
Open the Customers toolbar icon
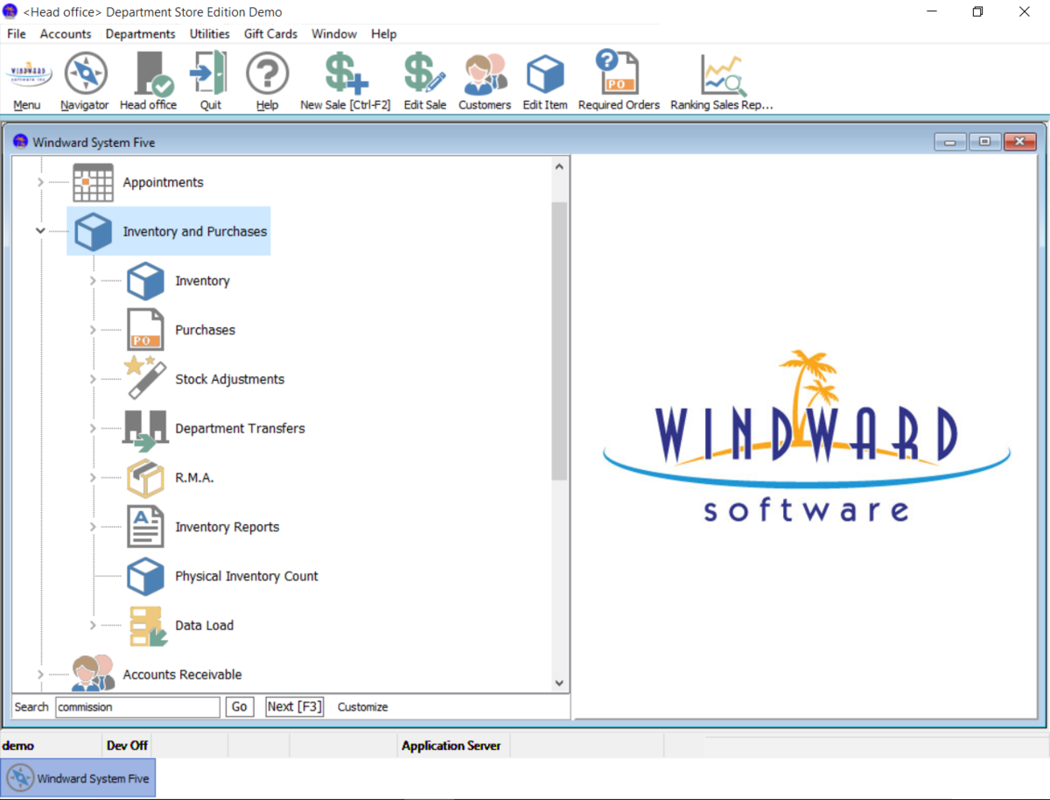[484, 74]
